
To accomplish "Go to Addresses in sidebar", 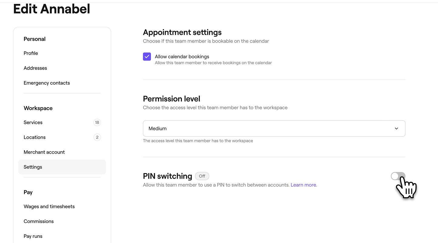I will pyautogui.click(x=35, y=68).
